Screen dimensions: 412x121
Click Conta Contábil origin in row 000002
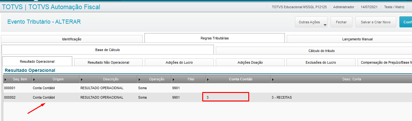[x=44, y=97]
